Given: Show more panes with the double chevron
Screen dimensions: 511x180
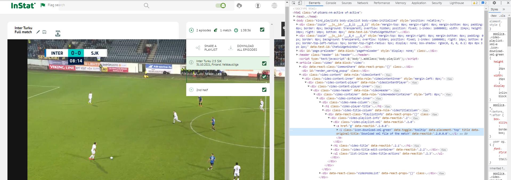Looking at the screenshot, I should (x=504, y=9).
